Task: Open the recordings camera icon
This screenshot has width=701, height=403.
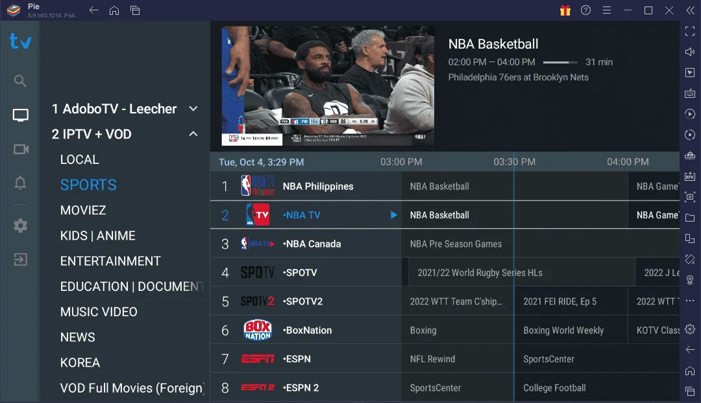Action: click(x=21, y=149)
